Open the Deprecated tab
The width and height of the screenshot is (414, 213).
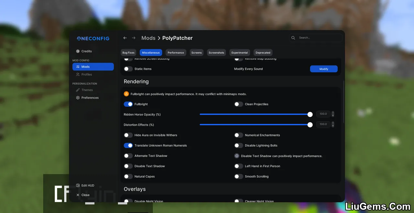tap(263, 53)
